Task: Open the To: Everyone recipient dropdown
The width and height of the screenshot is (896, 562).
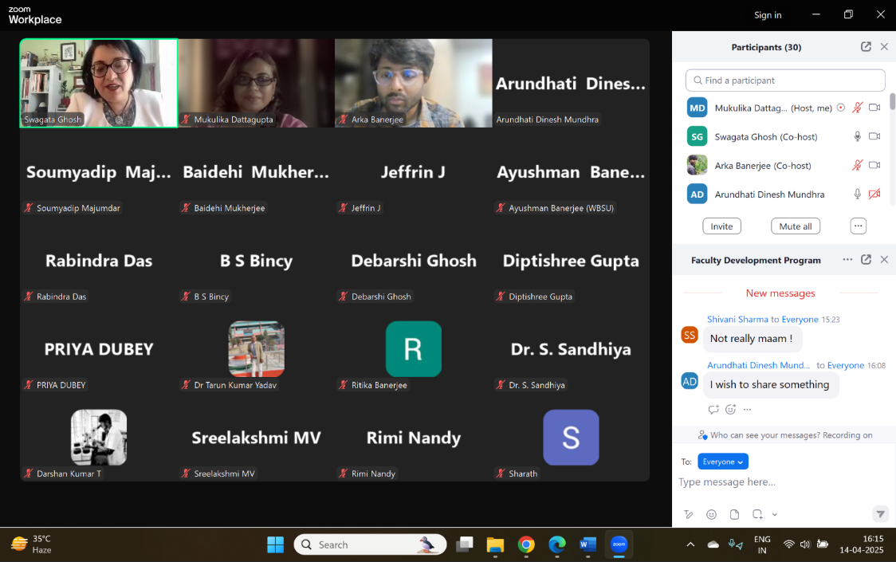Action: coord(723,462)
